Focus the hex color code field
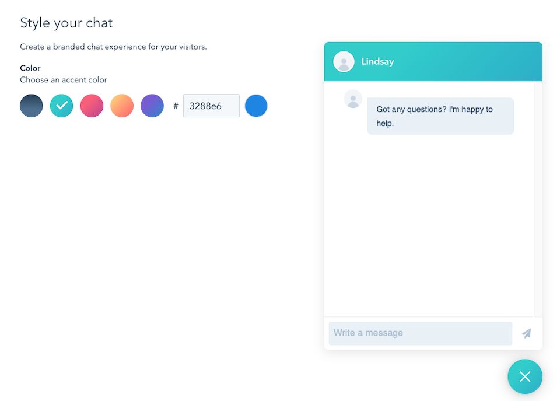The height and width of the screenshot is (401, 560). tap(211, 106)
